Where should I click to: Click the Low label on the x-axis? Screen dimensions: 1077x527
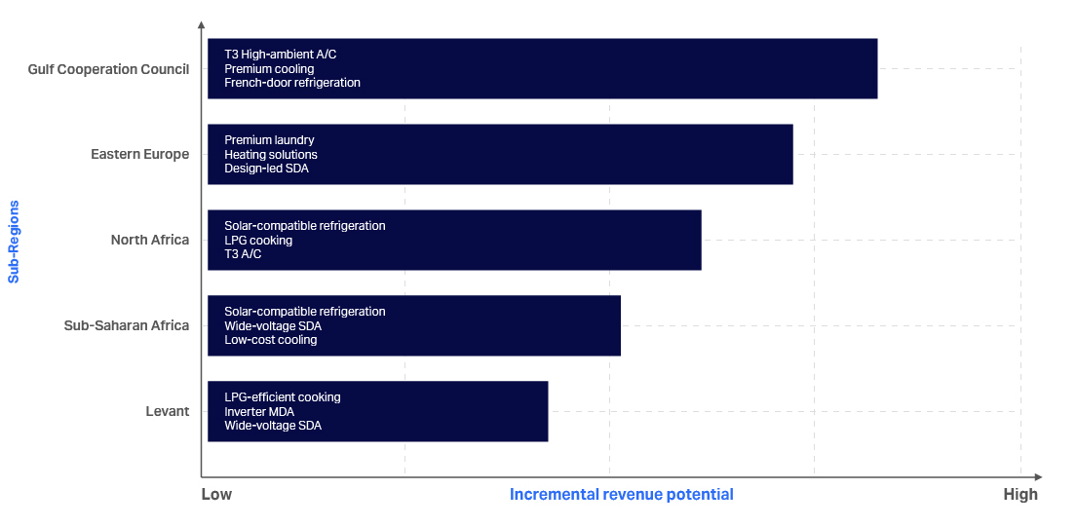pyautogui.click(x=216, y=494)
